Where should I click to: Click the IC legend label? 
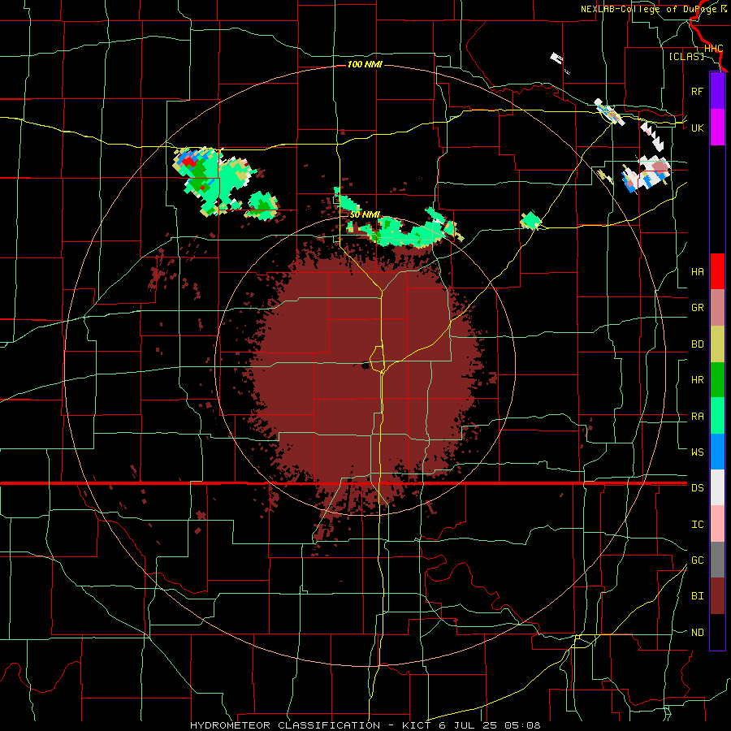coord(697,525)
